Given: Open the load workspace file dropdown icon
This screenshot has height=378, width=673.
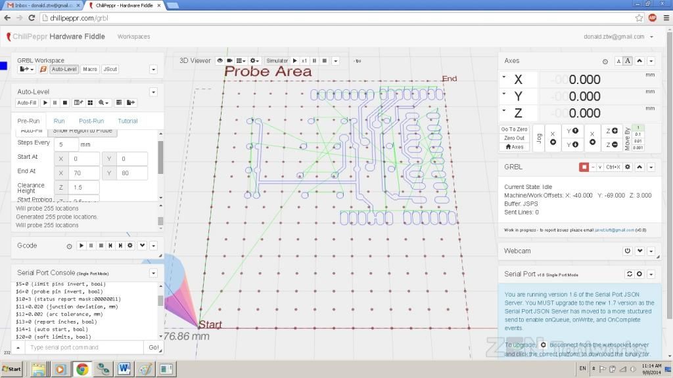Looking at the screenshot, I should click(x=26, y=69).
